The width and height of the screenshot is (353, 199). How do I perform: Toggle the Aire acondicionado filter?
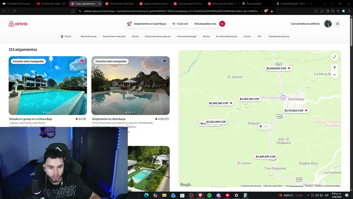187,36
